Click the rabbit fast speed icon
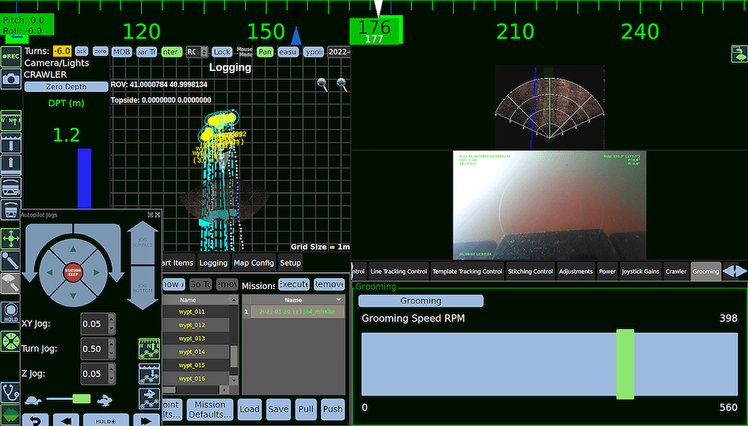The image size is (748, 426). tap(105, 400)
